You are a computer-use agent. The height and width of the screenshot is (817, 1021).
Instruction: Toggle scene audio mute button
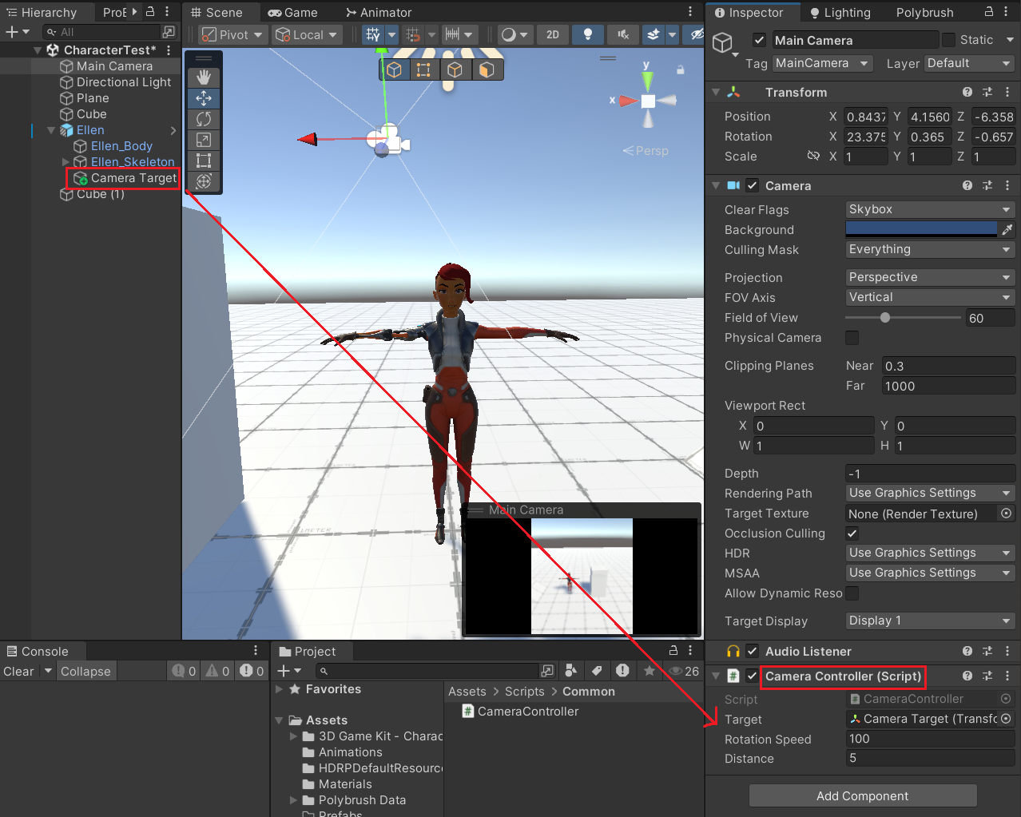click(623, 34)
